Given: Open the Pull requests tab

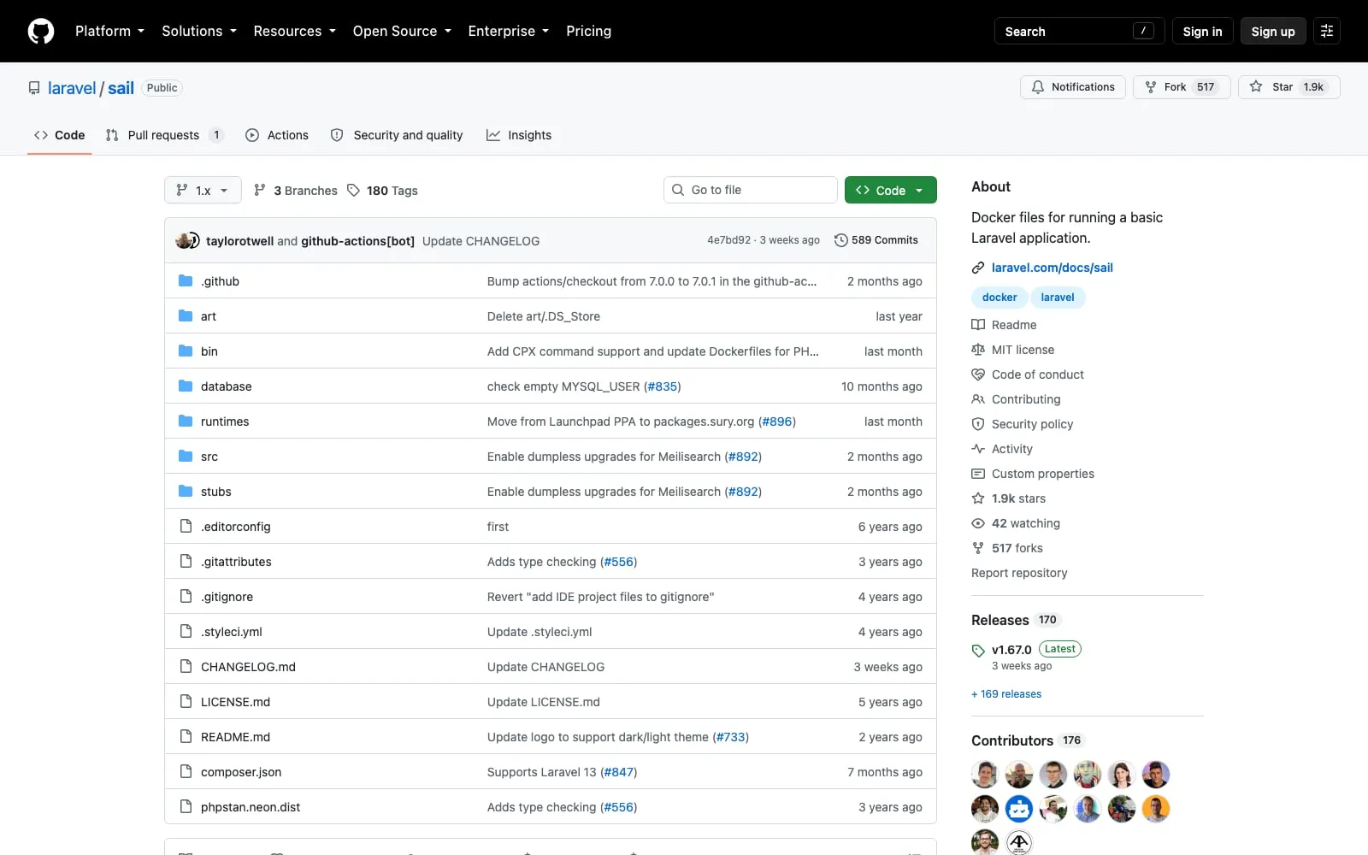Looking at the screenshot, I should coord(164,135).
